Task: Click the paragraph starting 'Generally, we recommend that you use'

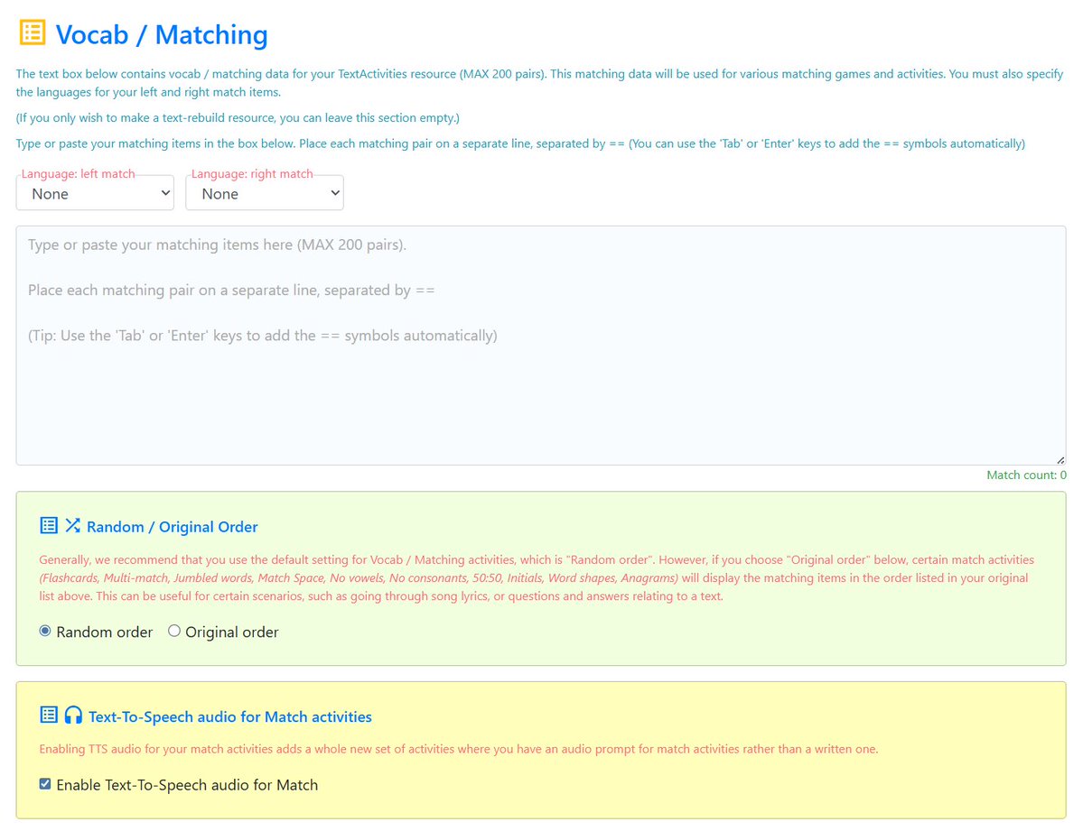Action: pos(537,577)
